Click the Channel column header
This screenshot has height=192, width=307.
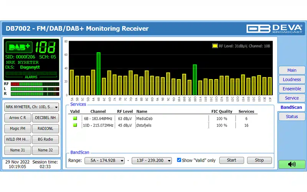pos(98,111)
